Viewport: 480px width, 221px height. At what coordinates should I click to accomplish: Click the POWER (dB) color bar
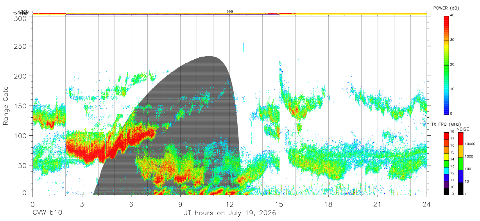[x=446, y=65]
